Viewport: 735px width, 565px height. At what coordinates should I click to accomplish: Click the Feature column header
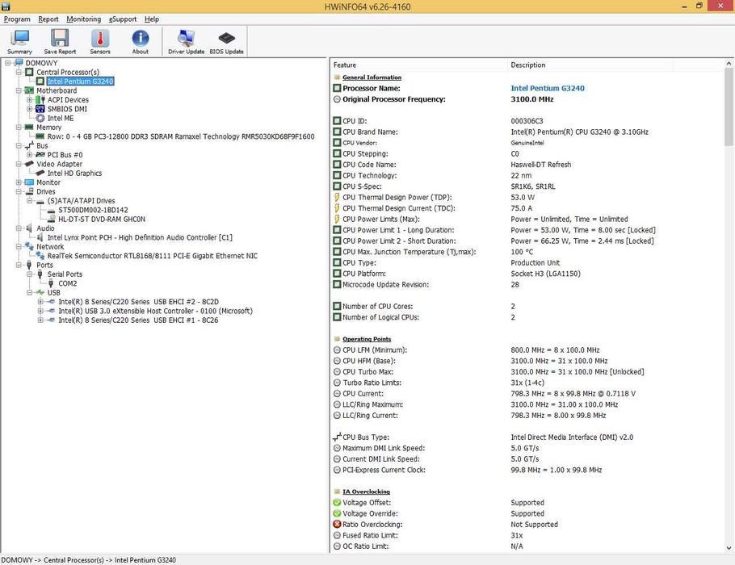tap(419, 65)
